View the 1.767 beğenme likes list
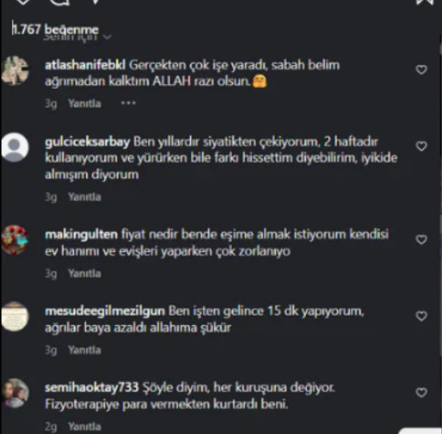 [55, 29]
